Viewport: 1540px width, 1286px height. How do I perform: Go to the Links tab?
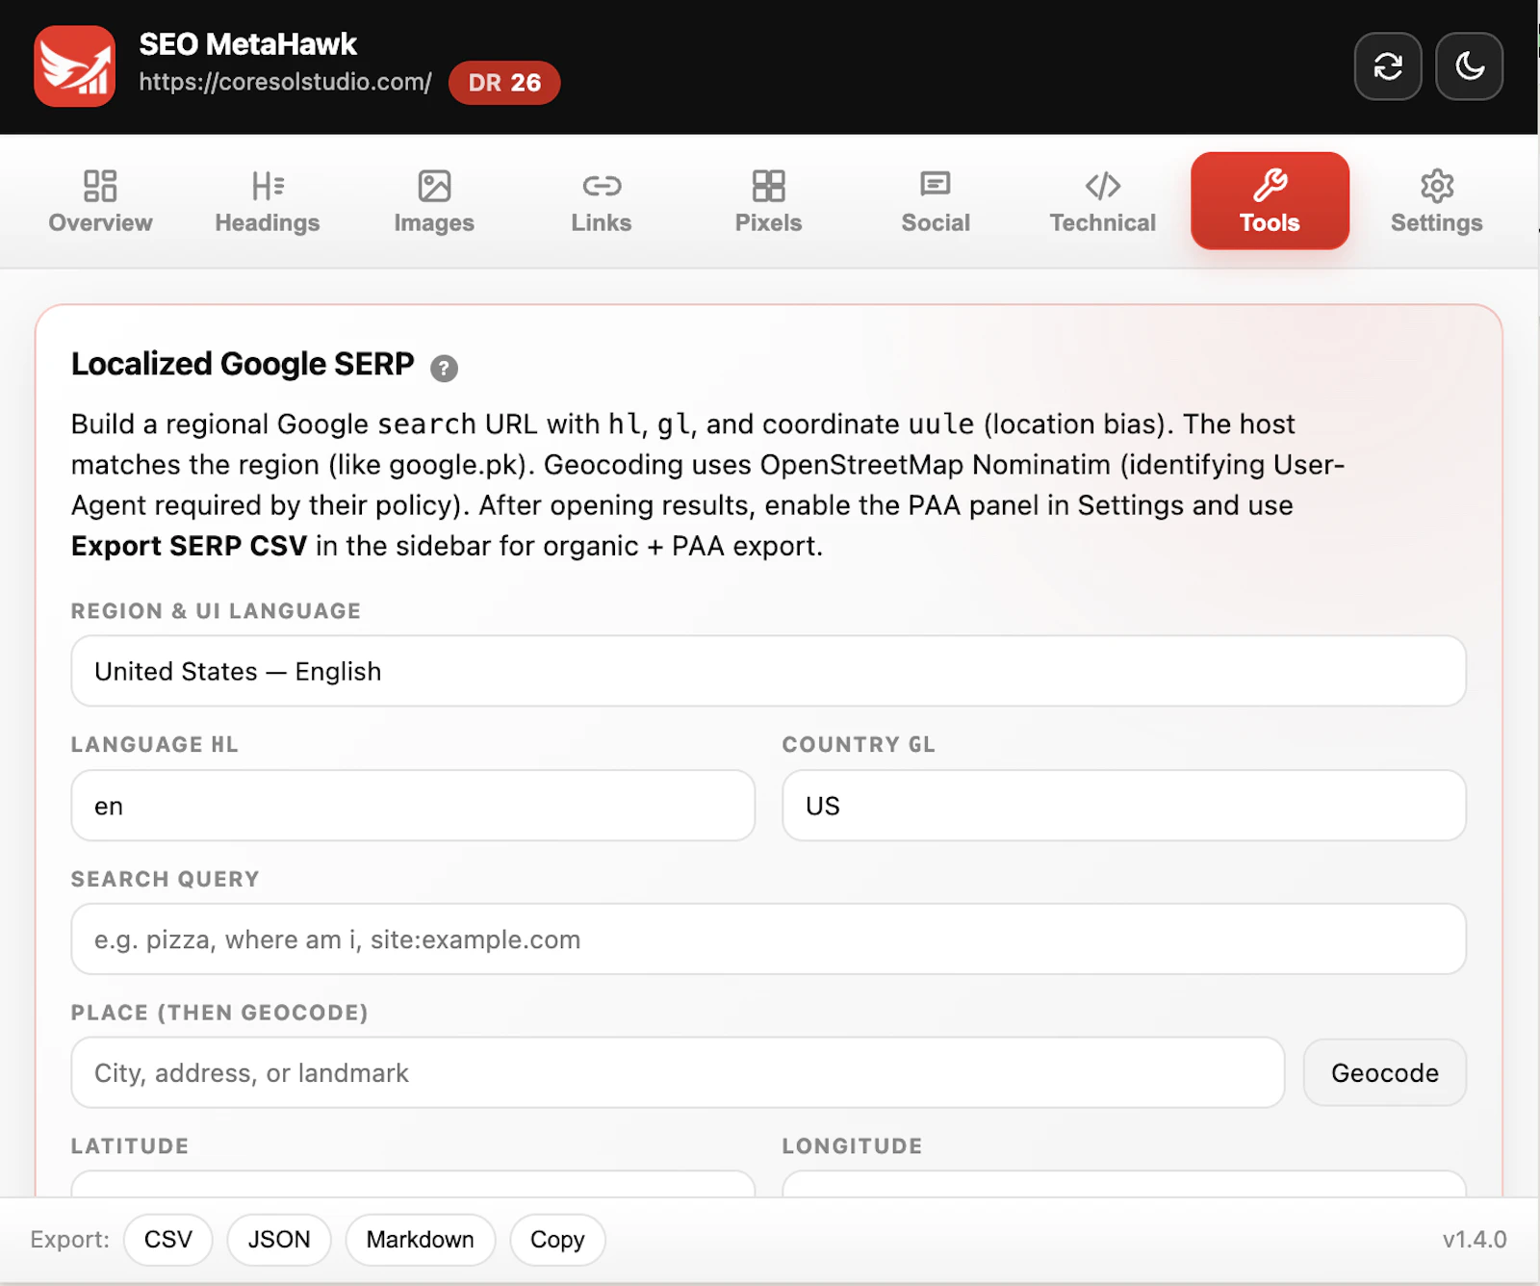pyautogui.click(x=602, y=201)
